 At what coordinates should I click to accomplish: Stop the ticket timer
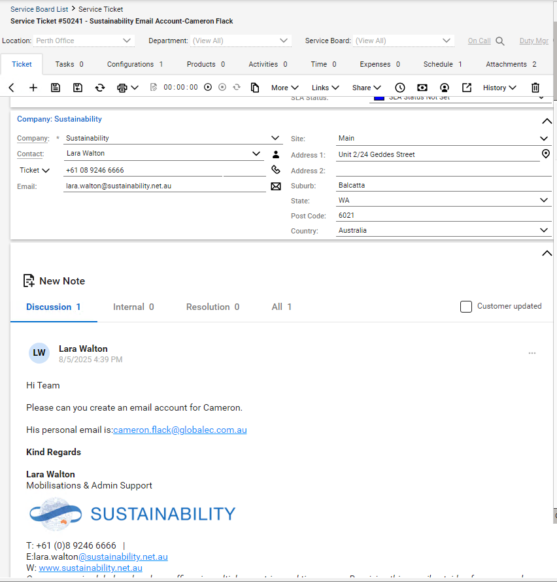(x=222, y=87)
